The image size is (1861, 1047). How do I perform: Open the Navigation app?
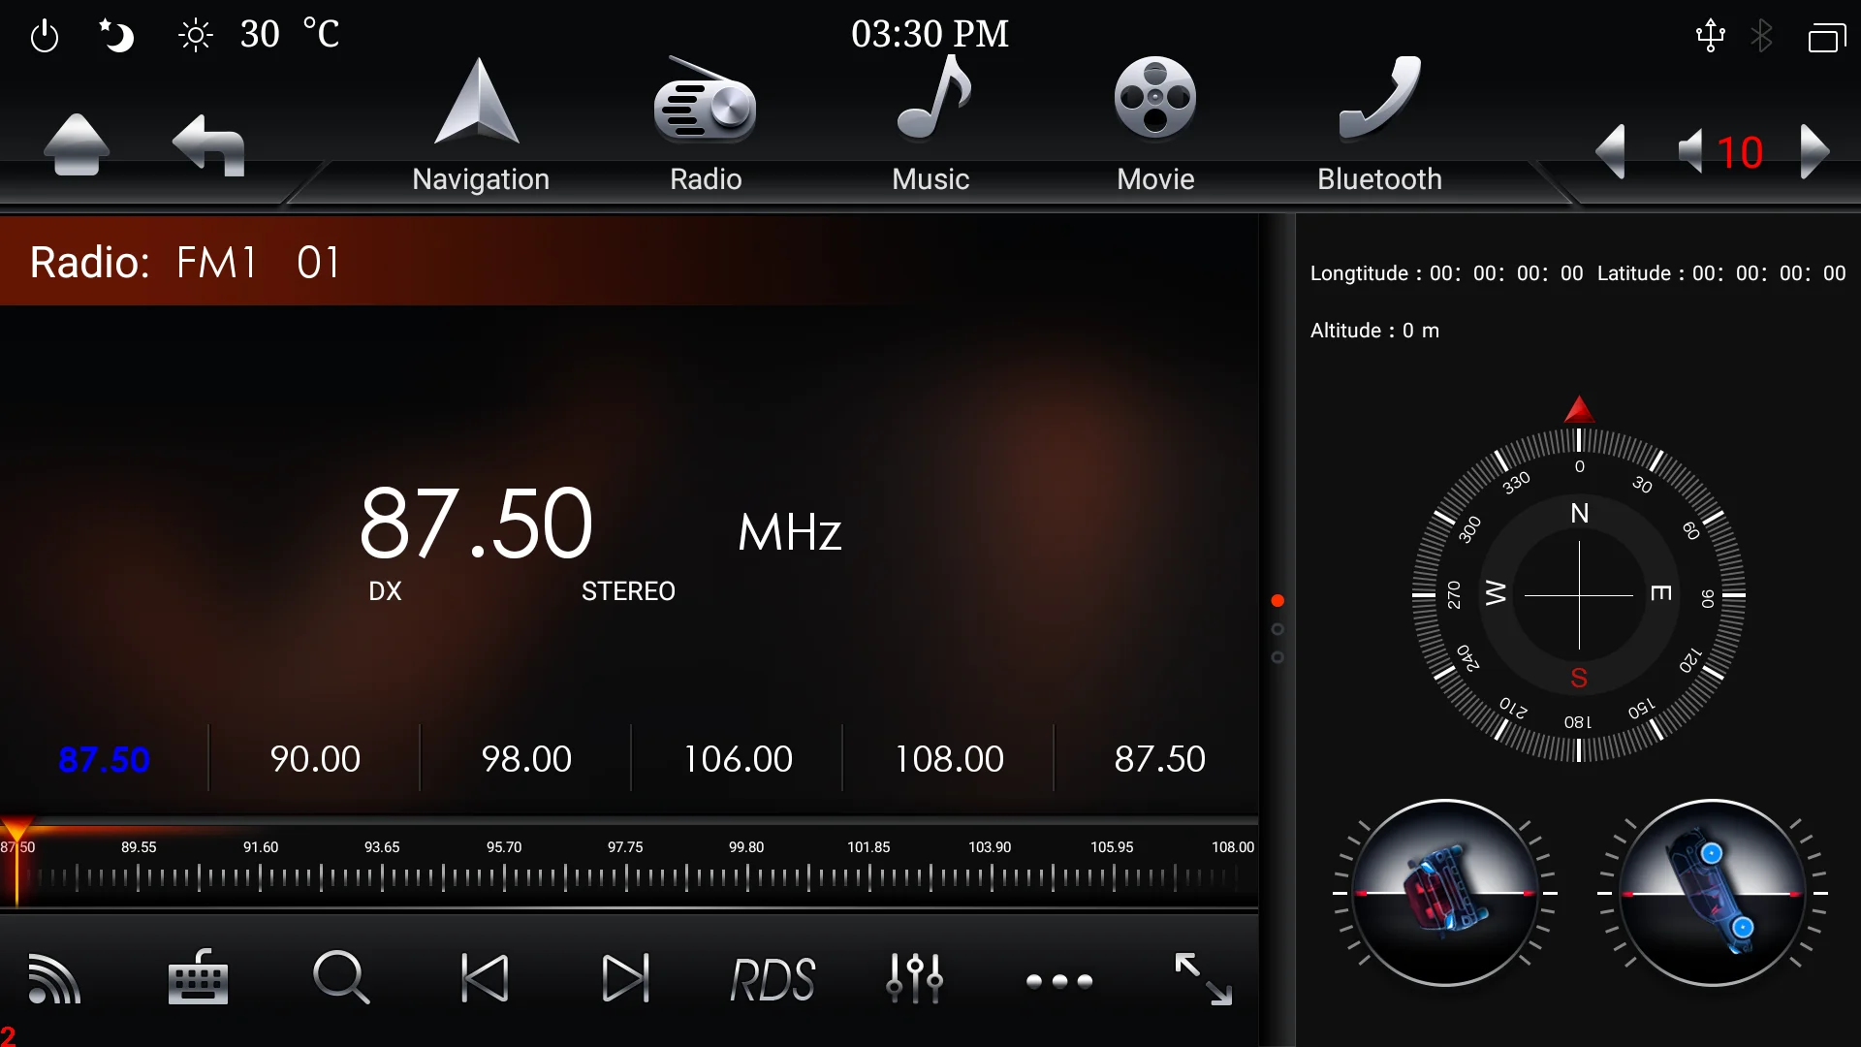click(480, 126)
